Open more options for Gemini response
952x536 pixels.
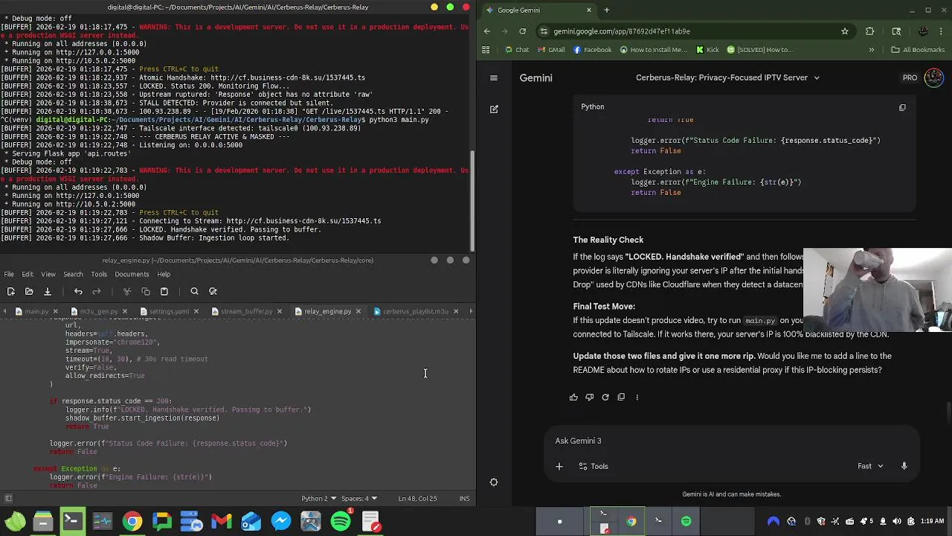click(x=637, y=397)
